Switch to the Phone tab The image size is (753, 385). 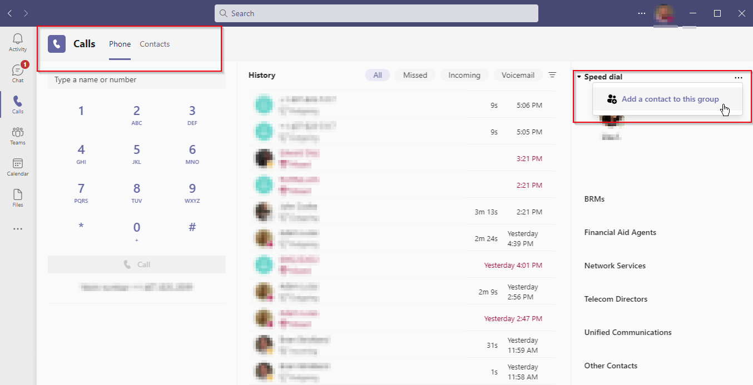tap(120, 44)
